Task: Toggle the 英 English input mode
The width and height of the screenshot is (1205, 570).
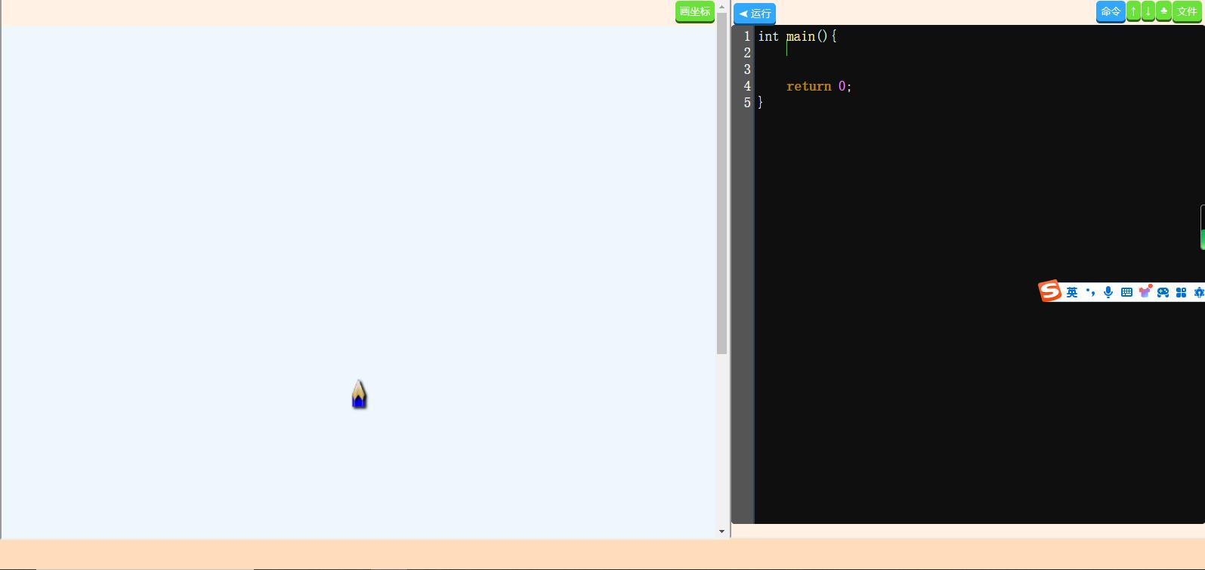Action: click(1072, 292)
